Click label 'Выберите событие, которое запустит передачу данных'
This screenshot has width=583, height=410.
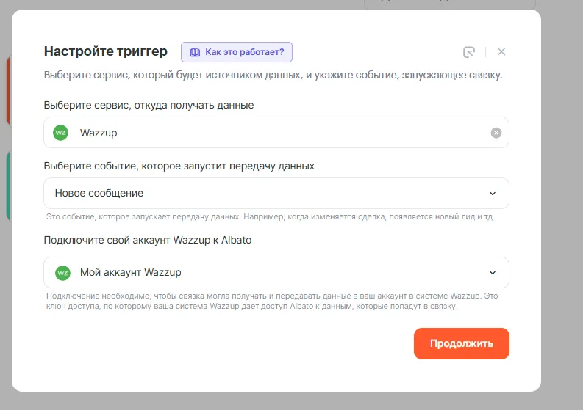179,166
